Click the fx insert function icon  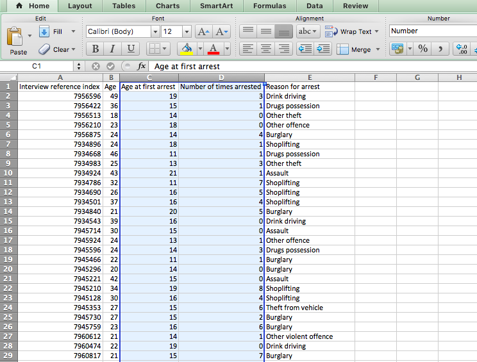point(142,66)
